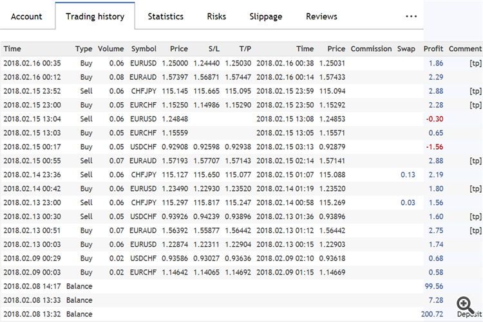Go to the Risks tab
This screenshot has width=483, height=322.
tap(216, 17)
